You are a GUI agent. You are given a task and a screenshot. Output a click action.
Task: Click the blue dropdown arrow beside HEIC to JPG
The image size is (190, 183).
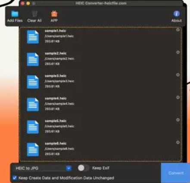[69, 168]
